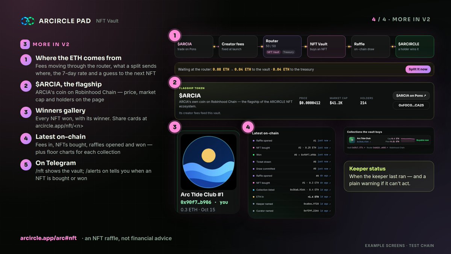
Task: Open the Collection listed 0x38a0..93d4 row
Action: pyautogui.click(x=292, y=190)
